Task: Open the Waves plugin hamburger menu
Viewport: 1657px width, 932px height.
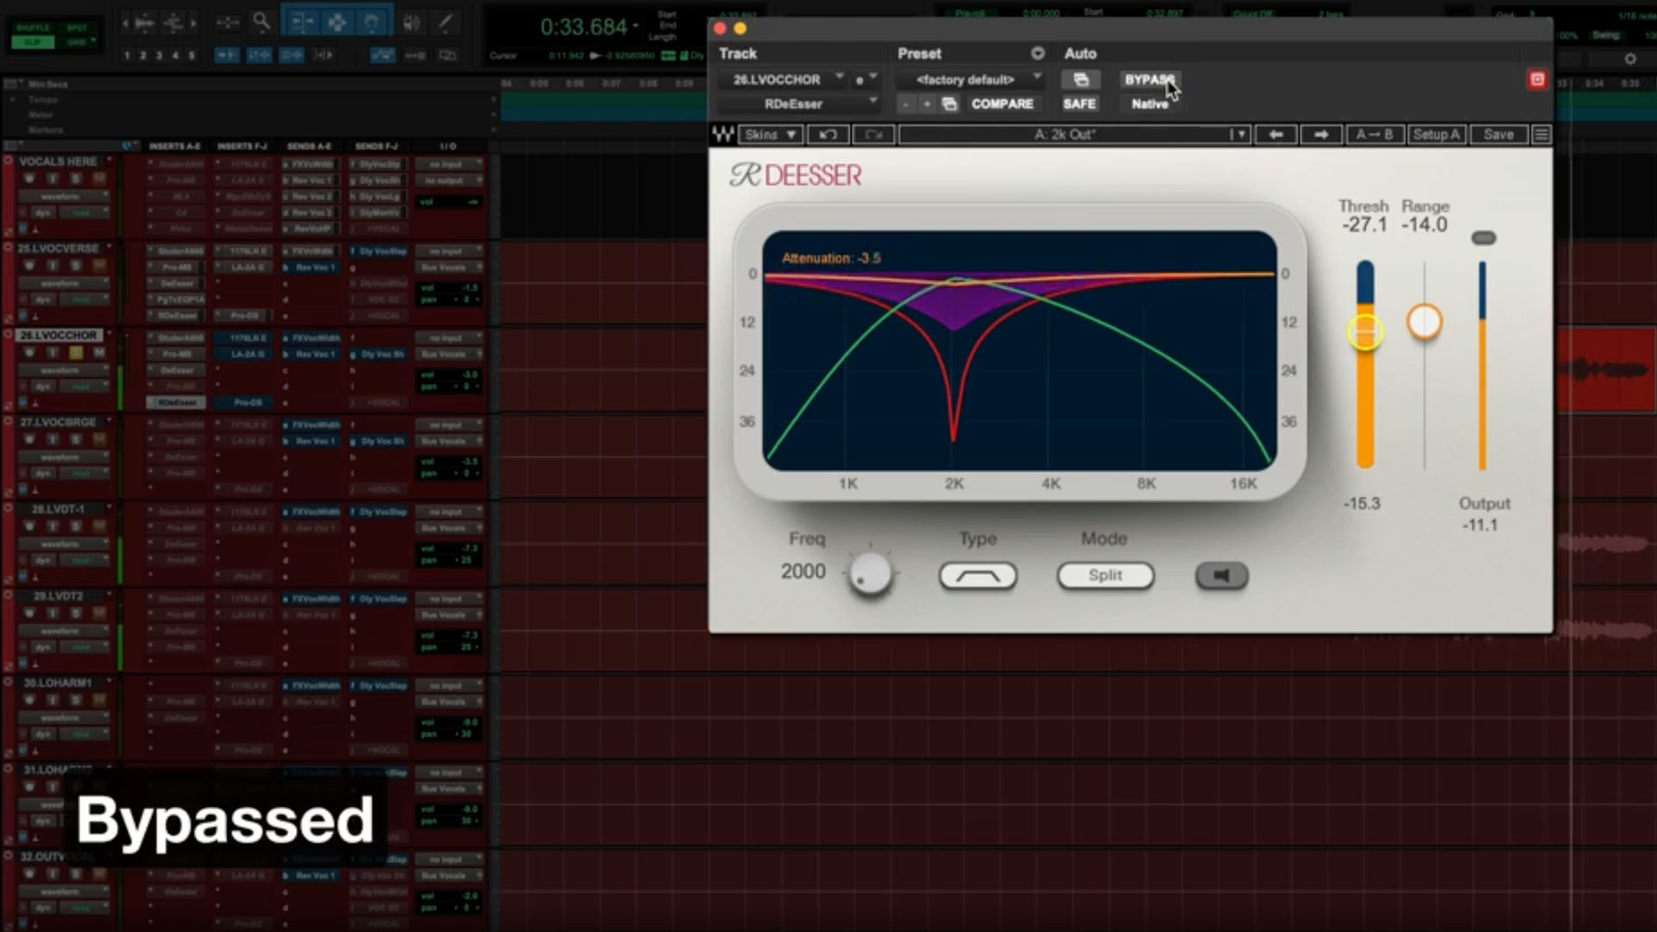Action: (1541, 135)
